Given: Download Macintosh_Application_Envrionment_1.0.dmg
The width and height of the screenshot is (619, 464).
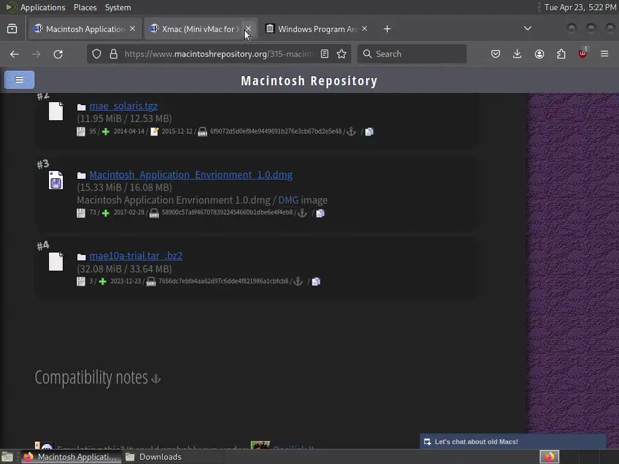Looking at the screenshot, I should (190, 175).
